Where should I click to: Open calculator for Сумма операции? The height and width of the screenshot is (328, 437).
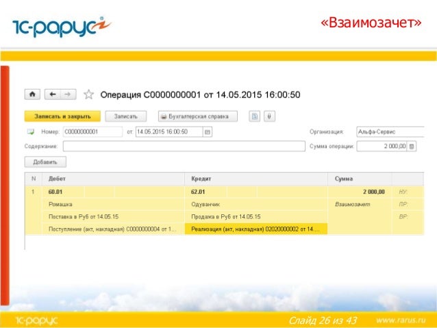click(x=412, y=146)
